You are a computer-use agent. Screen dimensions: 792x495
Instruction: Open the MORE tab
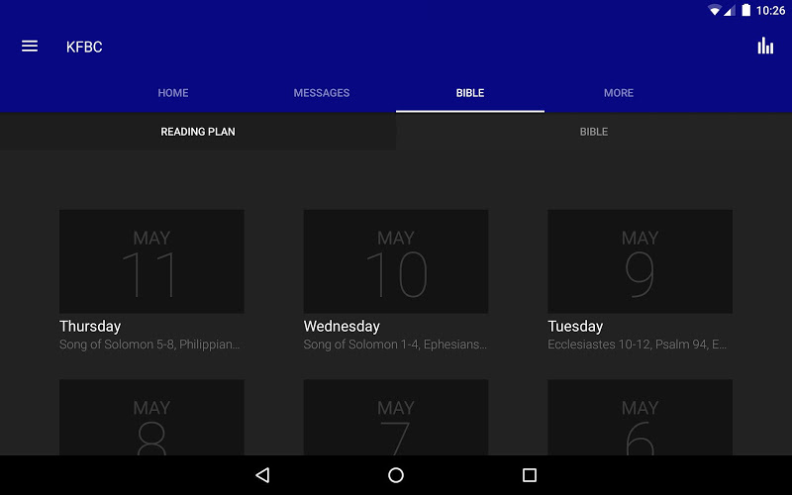click(619, 93)
